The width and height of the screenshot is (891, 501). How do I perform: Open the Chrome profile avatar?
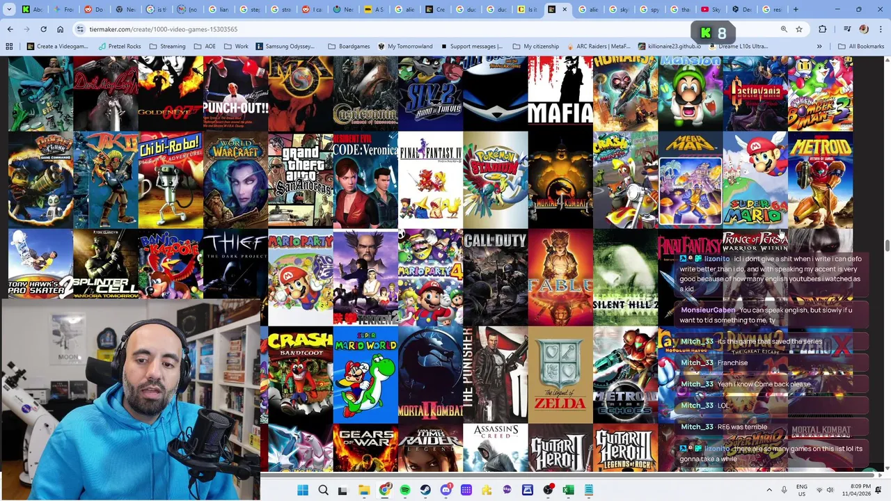[864, 29]
